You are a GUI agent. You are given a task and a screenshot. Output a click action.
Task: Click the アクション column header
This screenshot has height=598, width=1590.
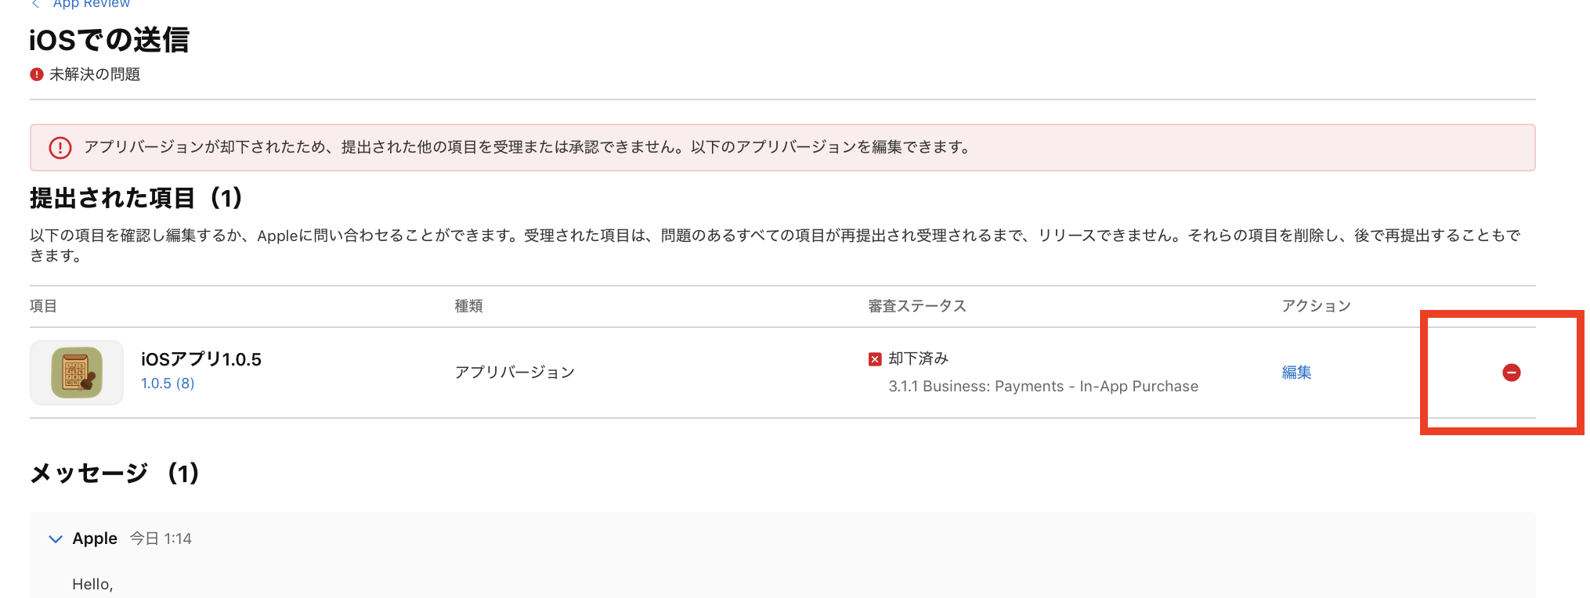[1316, 306]
